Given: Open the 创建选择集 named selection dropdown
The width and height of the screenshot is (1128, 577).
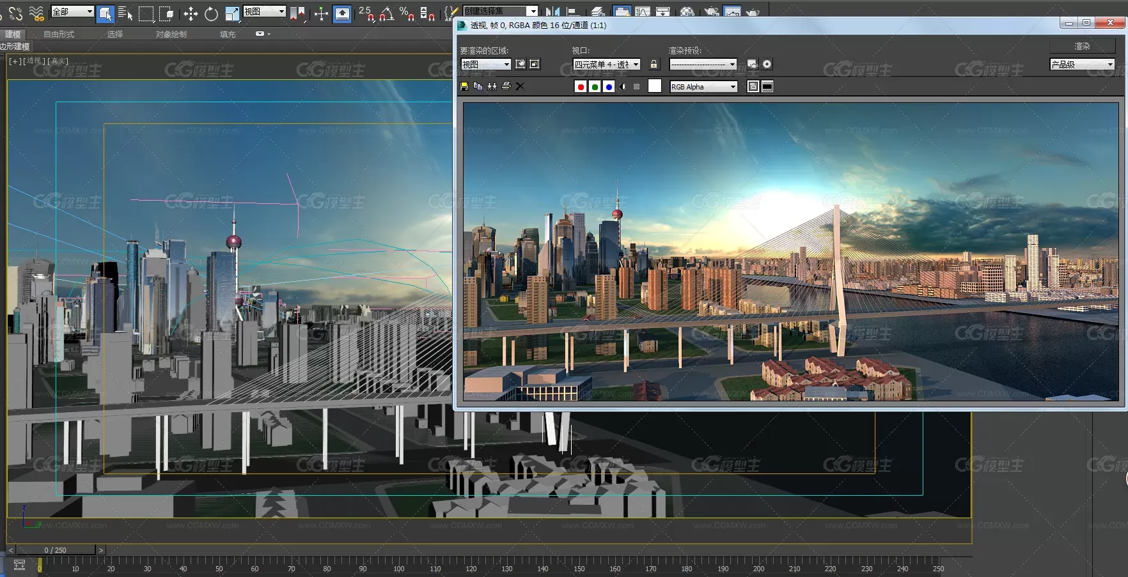Looking at the screenshot, I should click(x=500, y=11).
